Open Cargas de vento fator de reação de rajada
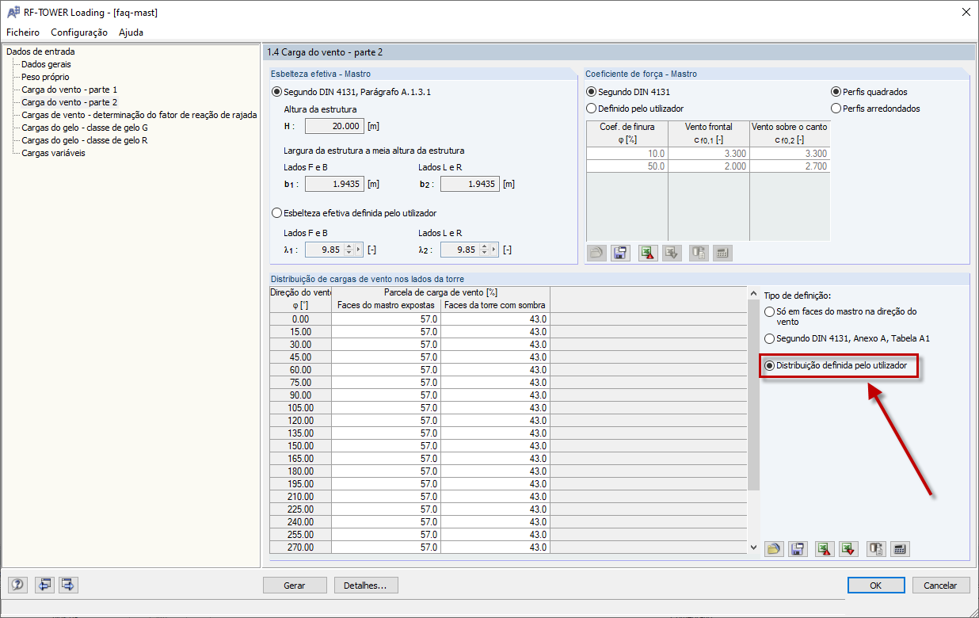 point(139,115)
